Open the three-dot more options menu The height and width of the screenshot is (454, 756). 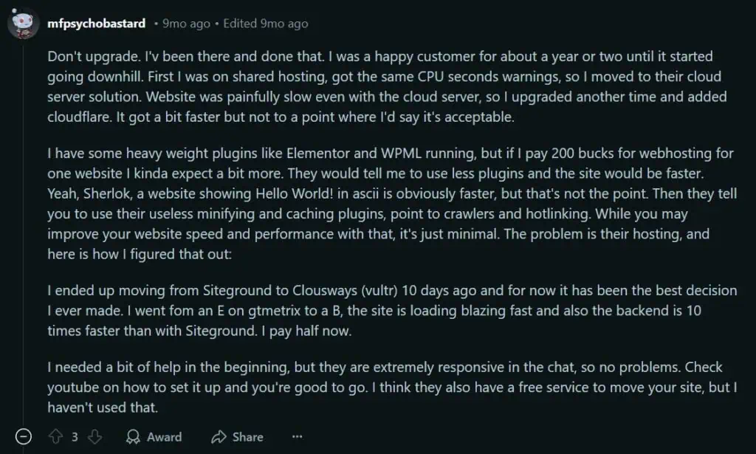(297, 437)
